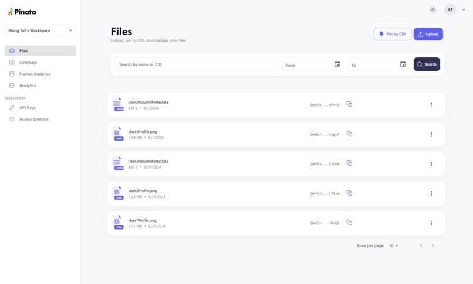This screenshot has width=473, height=284.
Task: Focus the Search by name or CID field
Action: (196, 64)
